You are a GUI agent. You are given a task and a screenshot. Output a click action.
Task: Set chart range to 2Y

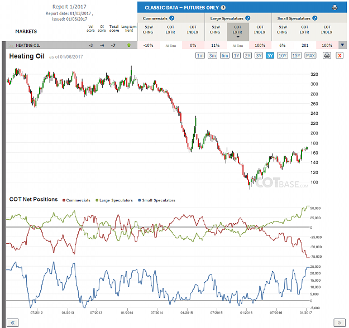coord(248,55)
